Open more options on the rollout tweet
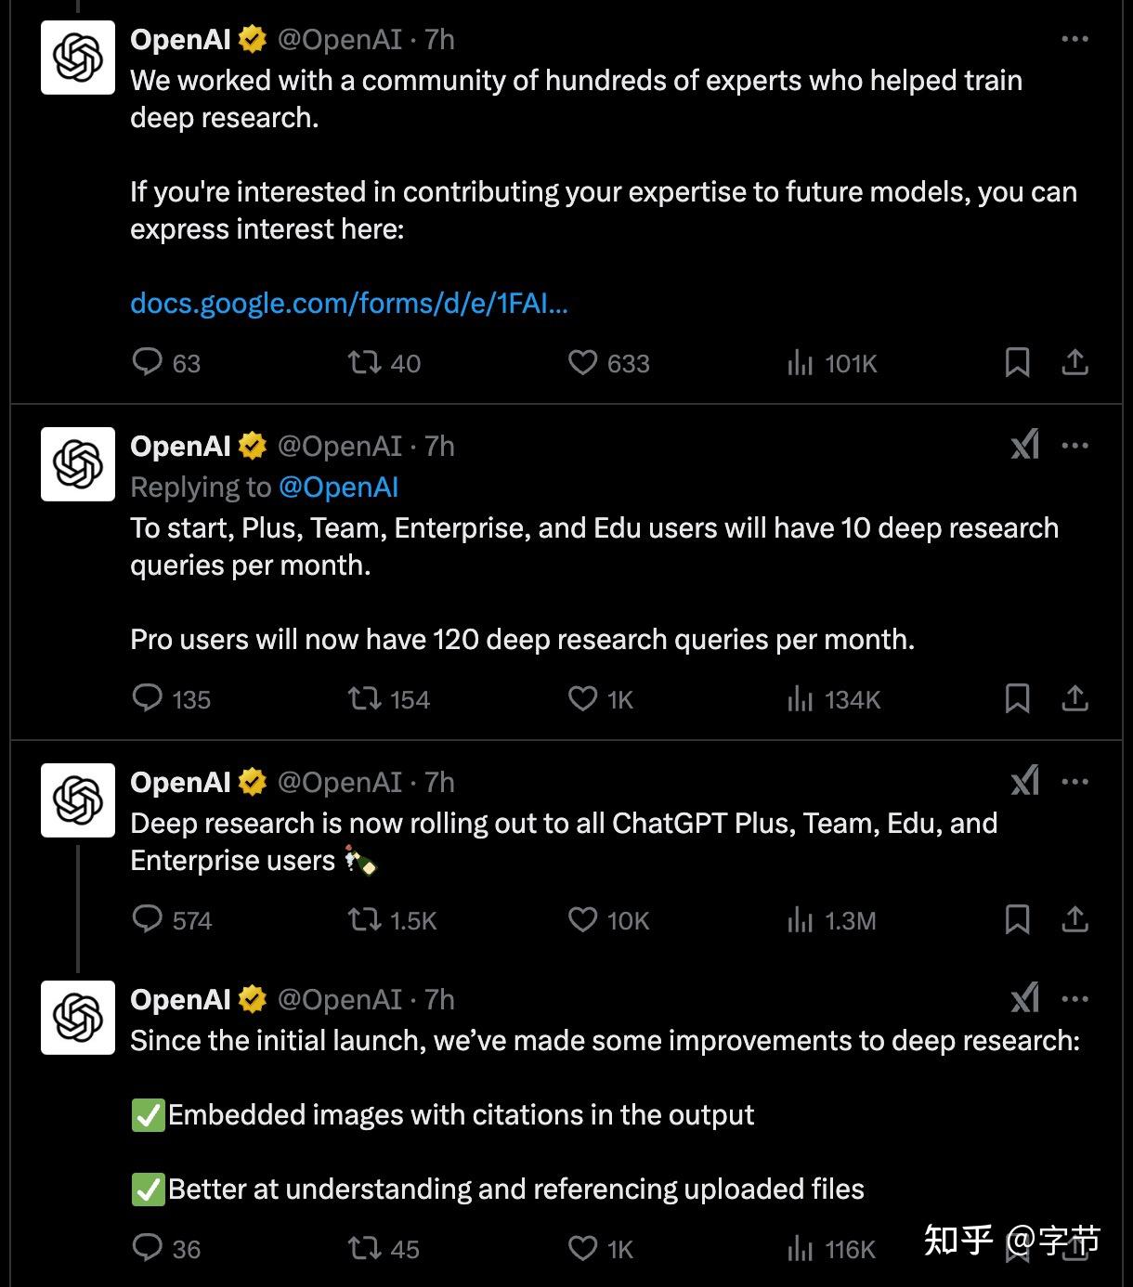Screen dimensions: 1133x1287 (1074, 781)
